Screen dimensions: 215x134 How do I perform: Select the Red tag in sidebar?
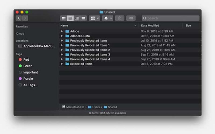[26, 59]
